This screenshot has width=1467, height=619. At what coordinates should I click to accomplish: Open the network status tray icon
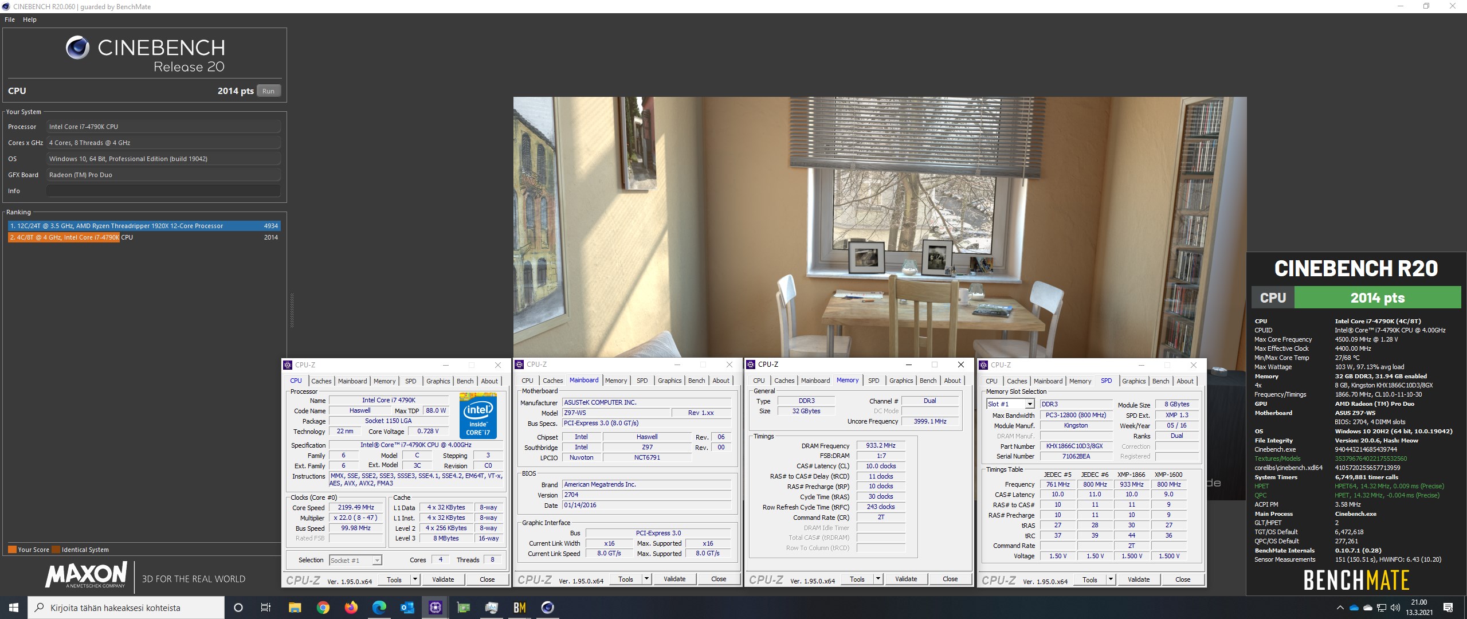pos(1382,608)
